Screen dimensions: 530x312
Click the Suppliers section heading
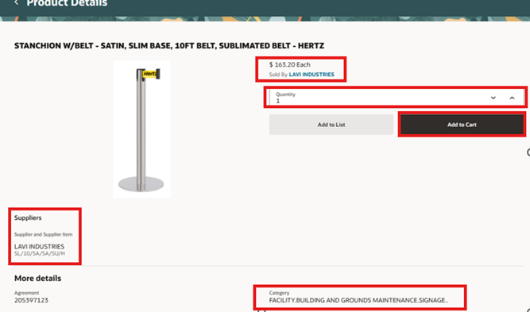pyautogui.click(x=28, y=218)
